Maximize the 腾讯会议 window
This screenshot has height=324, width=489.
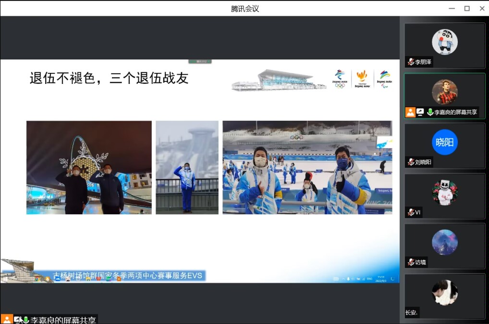click(466, 8)
